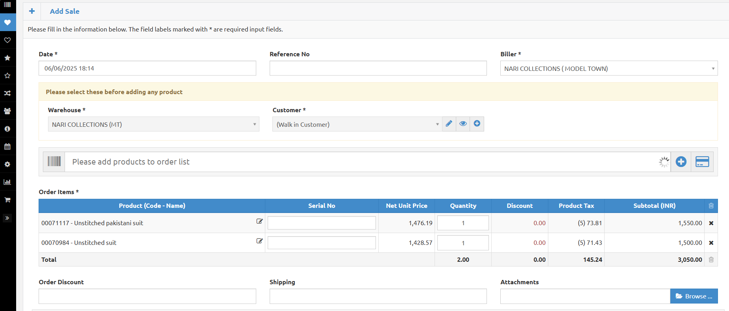The image size is (729, 311).
Task: Click the pencil icon to edit customer
Action: tap(449, 124)
